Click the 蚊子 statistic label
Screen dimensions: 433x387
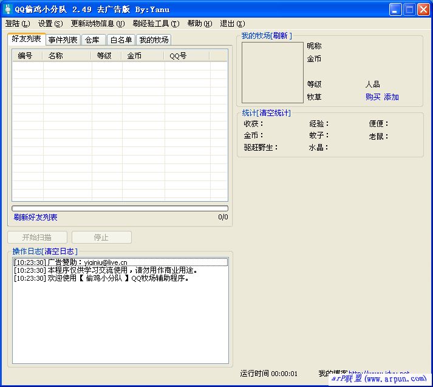click(319, 135)
